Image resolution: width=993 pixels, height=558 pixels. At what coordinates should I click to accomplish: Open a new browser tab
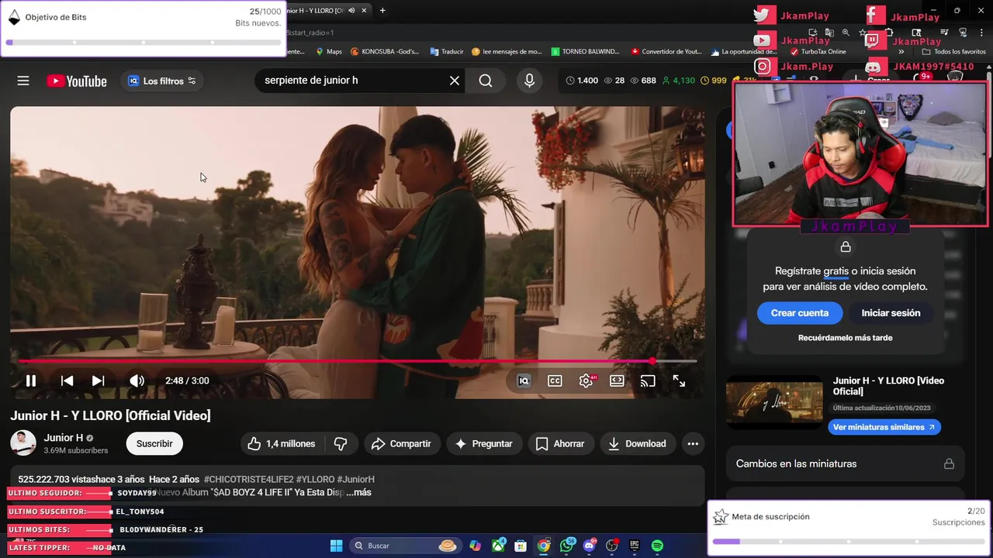point(382,11)
